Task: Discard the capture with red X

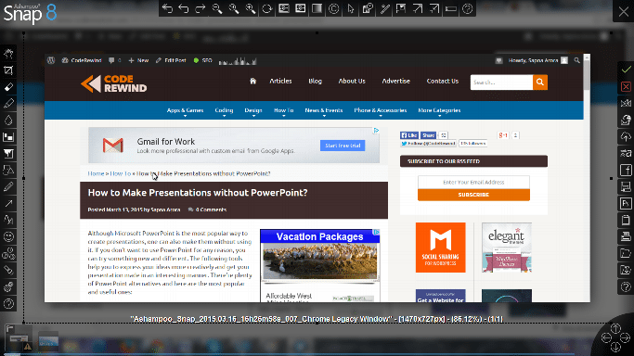Action: (626, 86)
